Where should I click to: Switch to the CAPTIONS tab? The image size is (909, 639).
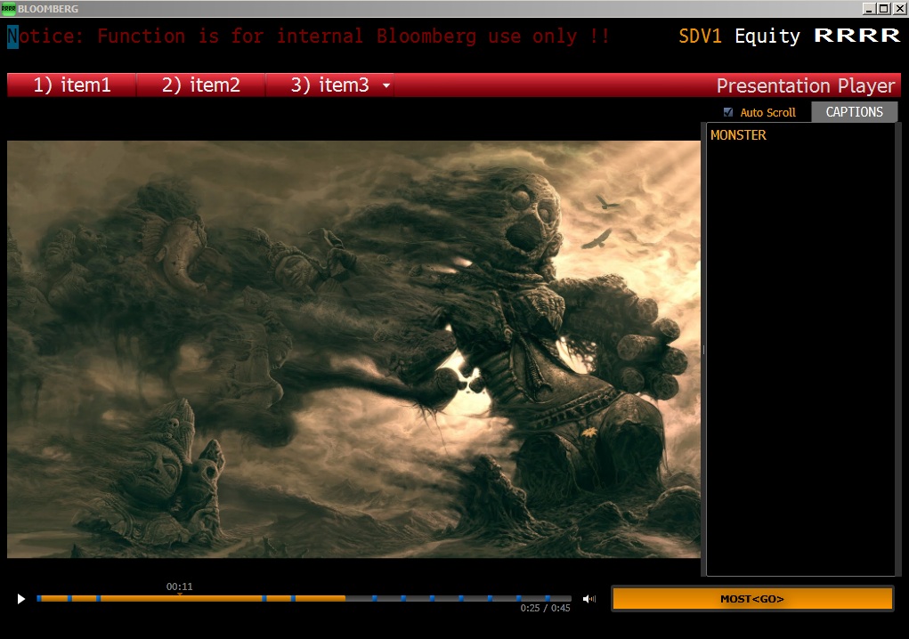(854, 112)
